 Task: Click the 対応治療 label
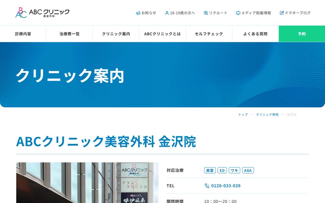coord(175,170)
